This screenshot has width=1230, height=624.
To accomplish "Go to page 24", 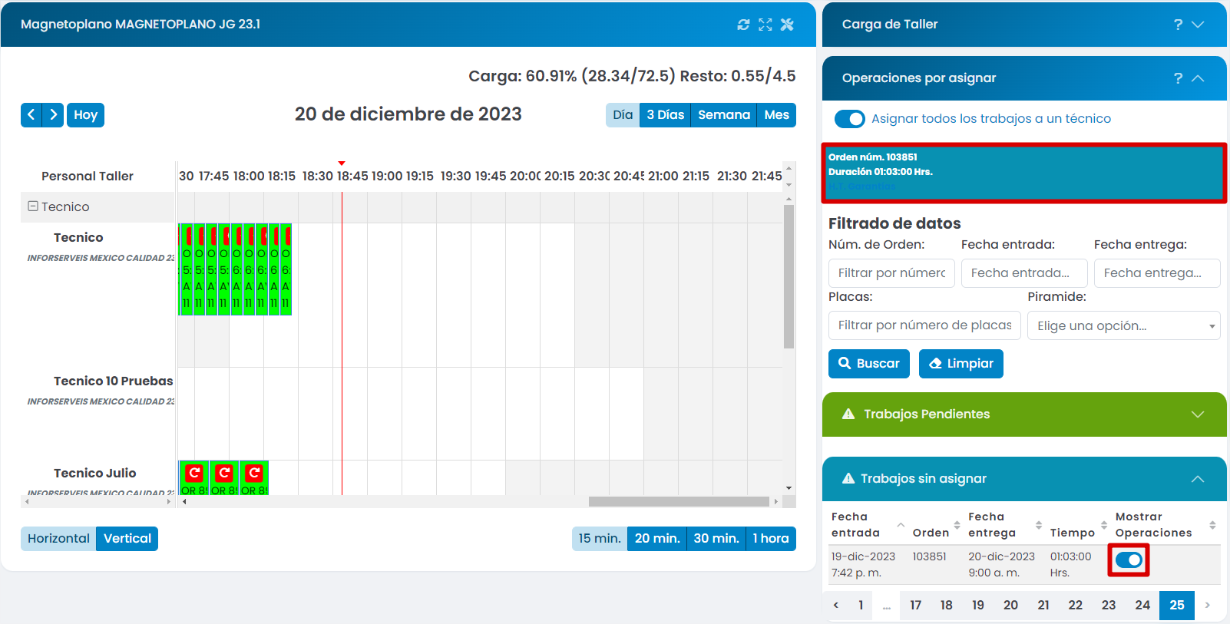I will coord(1142,605).
